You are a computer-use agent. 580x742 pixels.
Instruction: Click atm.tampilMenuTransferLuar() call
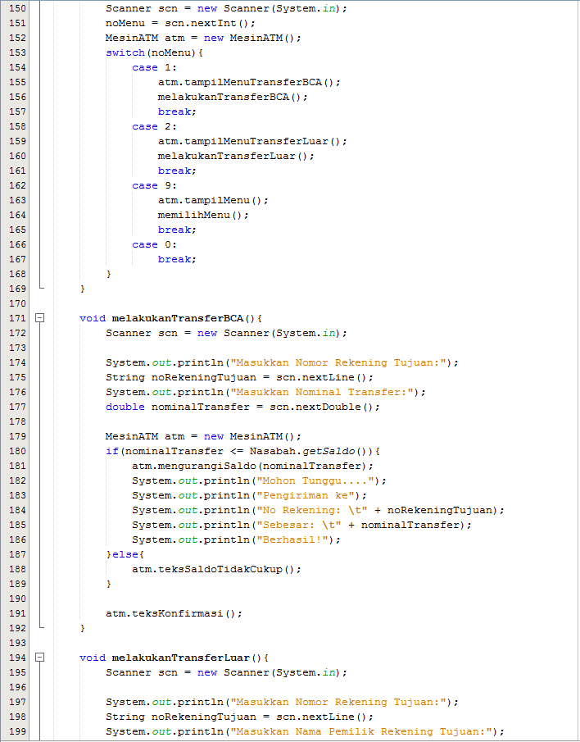(252, 142)
